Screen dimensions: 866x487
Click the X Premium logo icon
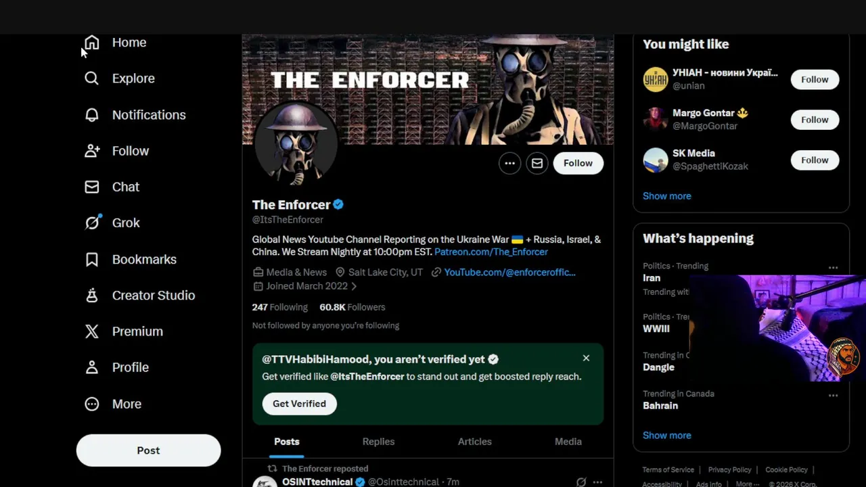coord(92,331)
